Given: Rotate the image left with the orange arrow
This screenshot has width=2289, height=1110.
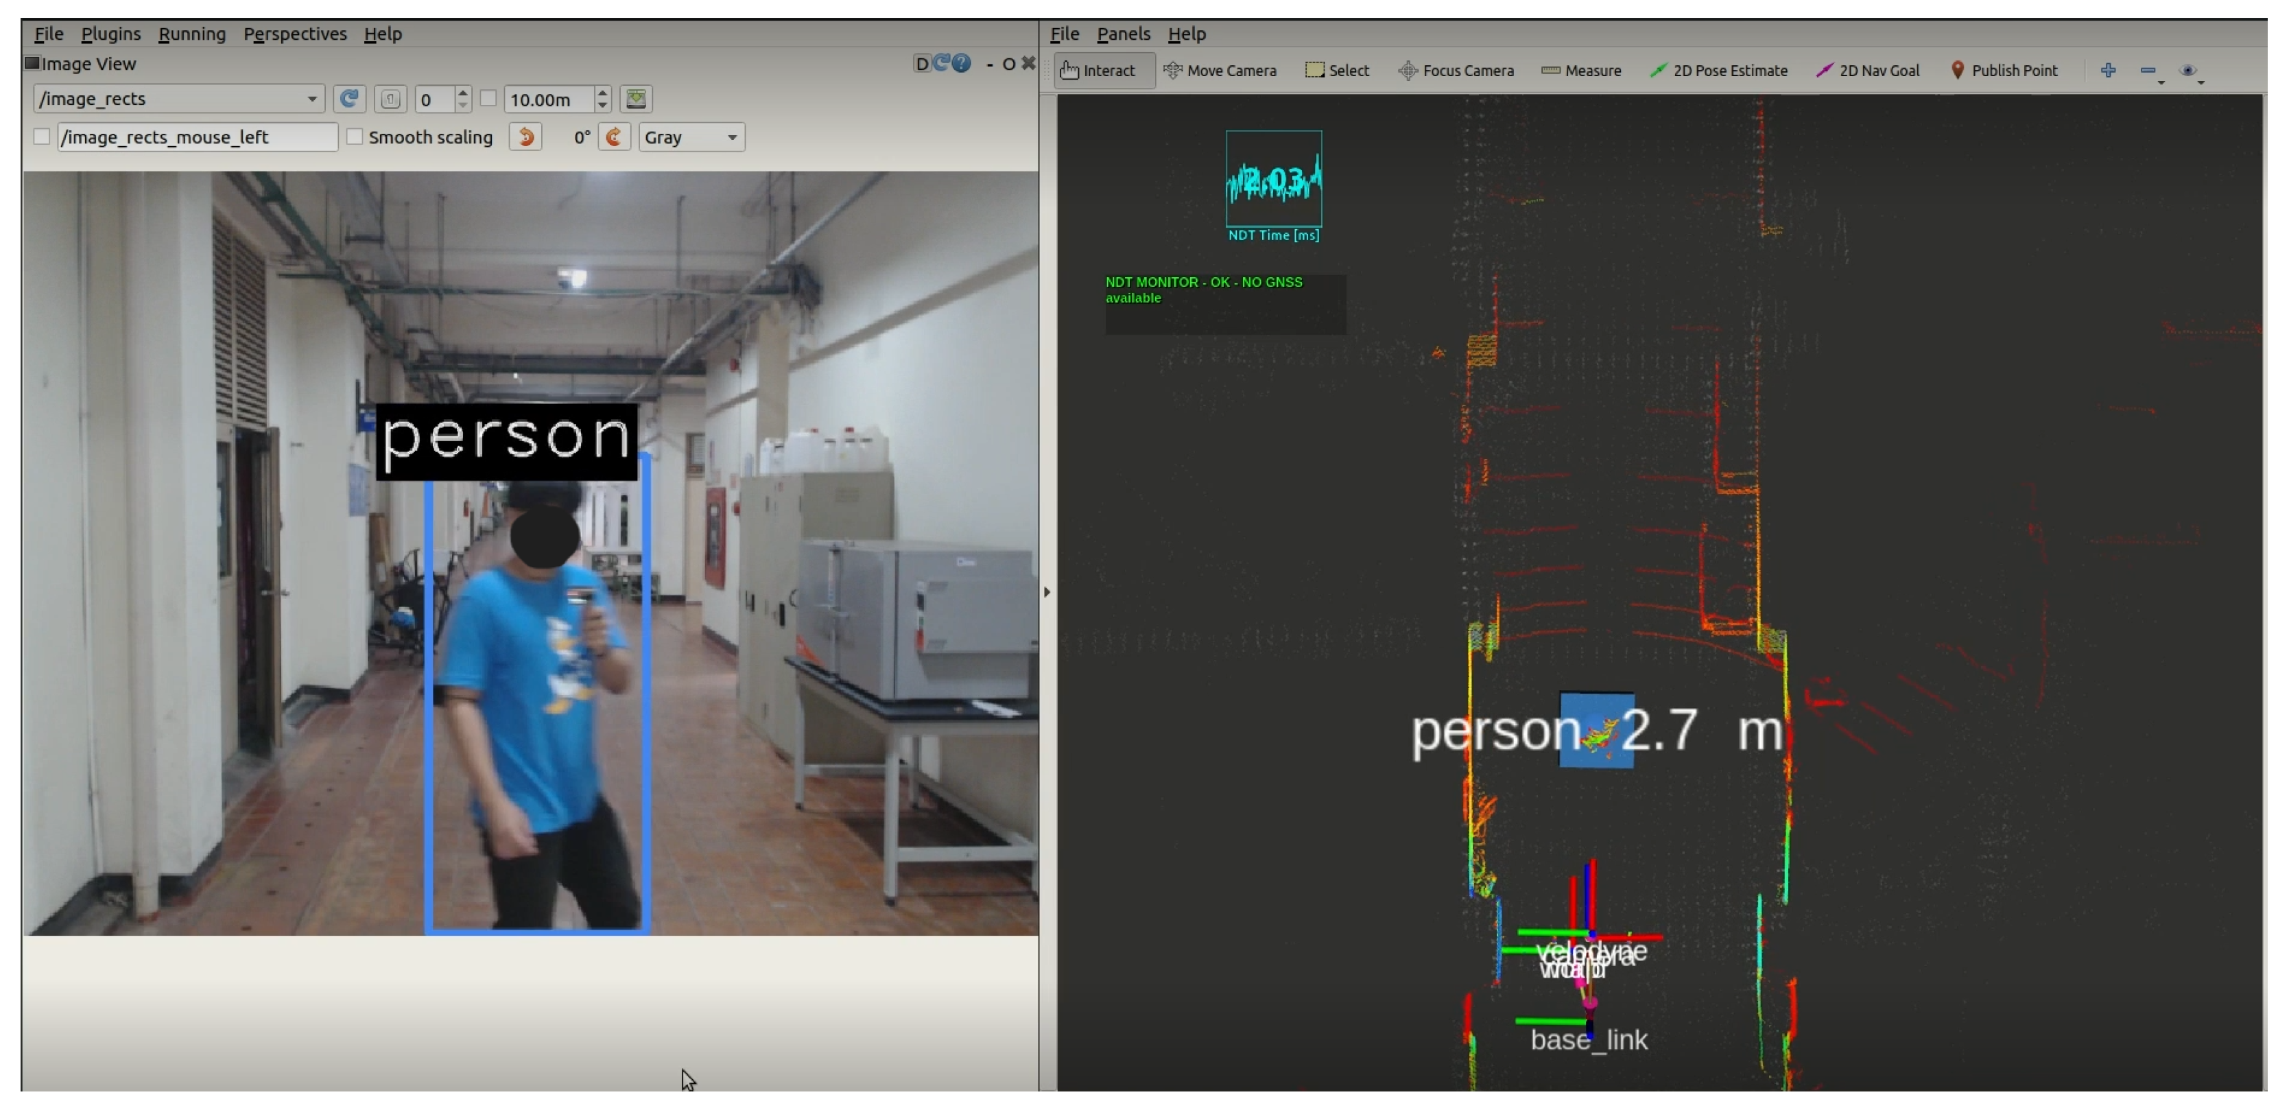Looking at the screenshot, I should point(526,137).
